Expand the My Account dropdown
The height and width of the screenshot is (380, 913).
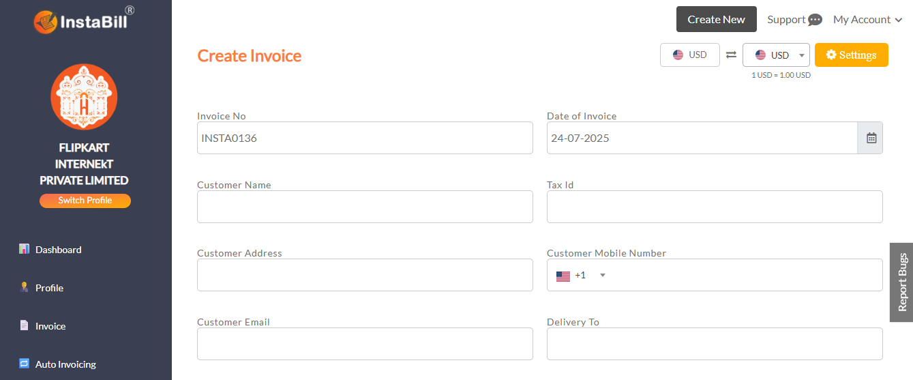867,20
